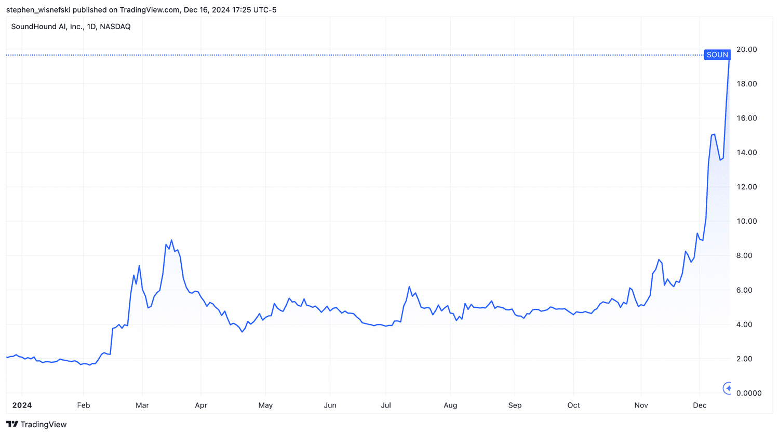Click the TradingView logo at bottom left
Screen dimensions: 779x435
click(x=36, y=424)
